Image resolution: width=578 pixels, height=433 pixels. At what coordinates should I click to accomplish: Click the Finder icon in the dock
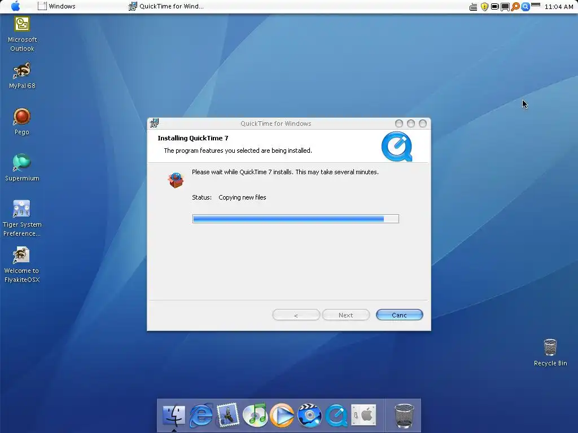click(x=174, y=415)
